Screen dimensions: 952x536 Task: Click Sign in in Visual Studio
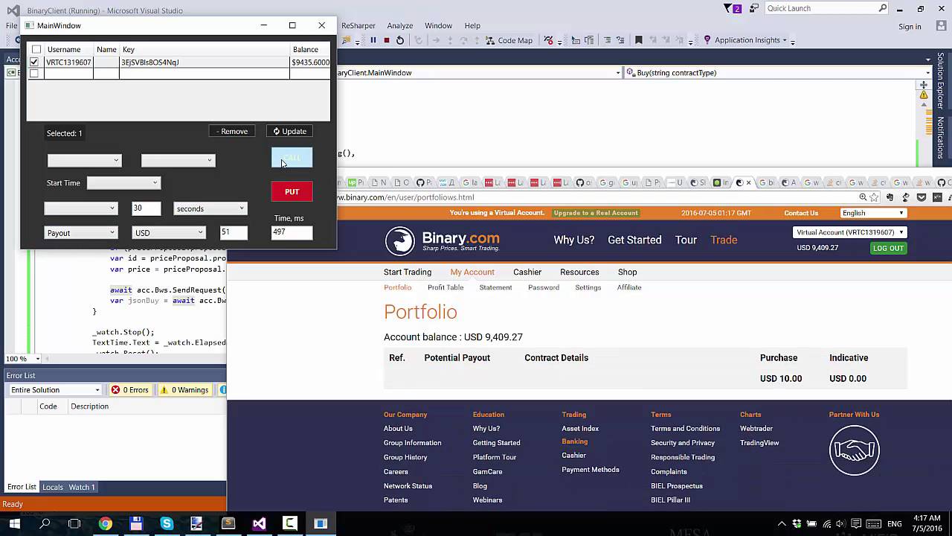[910, 27]
